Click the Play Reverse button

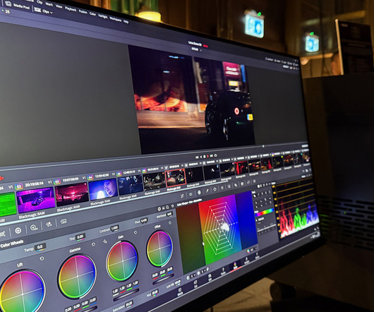coord(201,157)
